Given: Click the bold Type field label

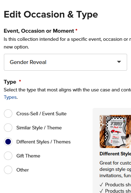Looking at the screenshot, I should pyautogui.click(x=10, y=82).
